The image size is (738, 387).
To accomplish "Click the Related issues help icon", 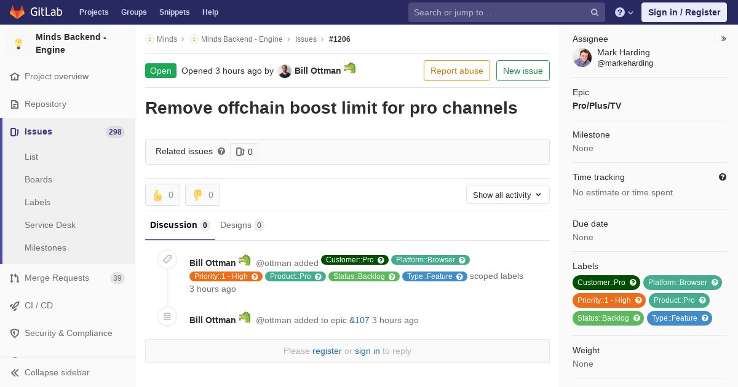I will (x=221, y=151).
